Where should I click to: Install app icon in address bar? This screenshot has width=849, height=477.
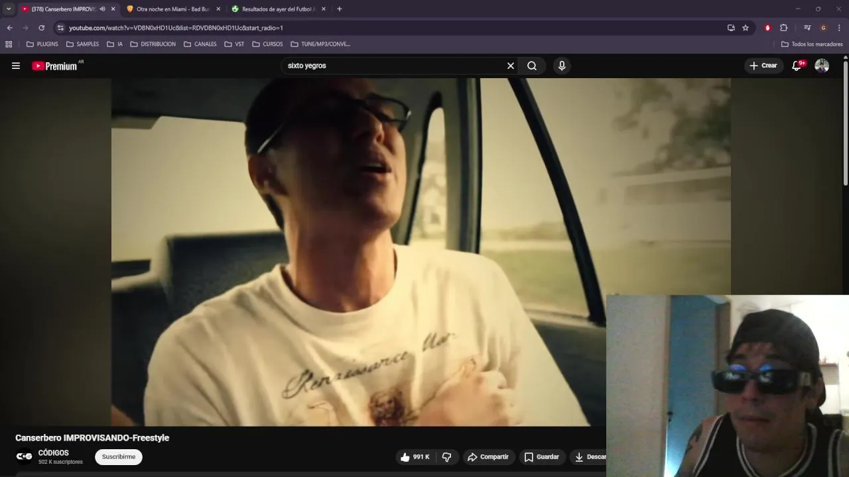(731, 28)
